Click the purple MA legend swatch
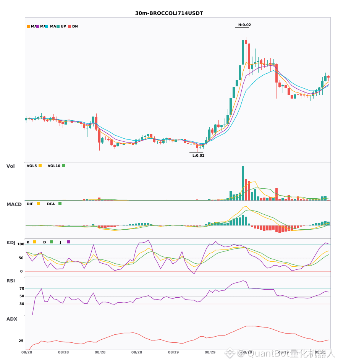Screen dimensions: 338x363 click(37, 26)
